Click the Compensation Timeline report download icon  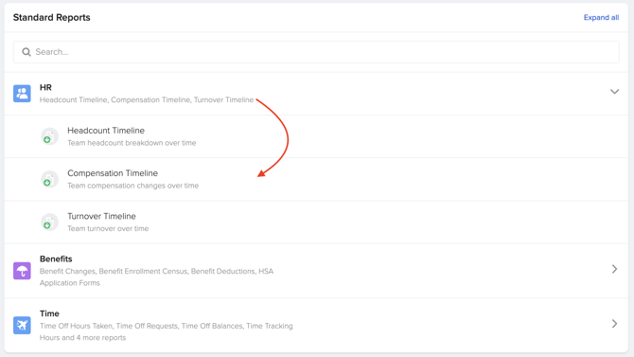point(49,179)
